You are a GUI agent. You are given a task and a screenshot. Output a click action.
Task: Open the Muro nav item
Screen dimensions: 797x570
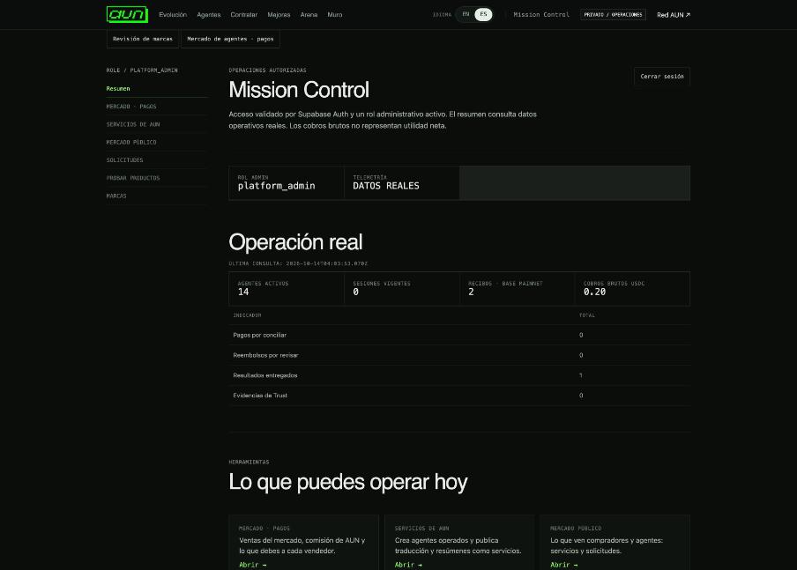tap(335, 15)
